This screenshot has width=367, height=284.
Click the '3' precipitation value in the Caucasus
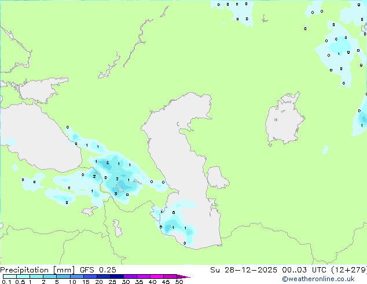116,194
